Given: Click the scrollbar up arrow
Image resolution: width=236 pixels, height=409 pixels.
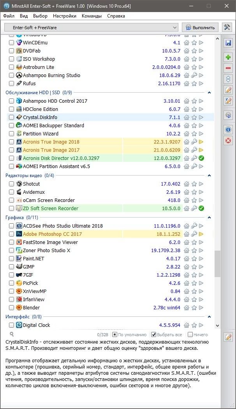Looking at the screenshot, I should coord(217,39).
